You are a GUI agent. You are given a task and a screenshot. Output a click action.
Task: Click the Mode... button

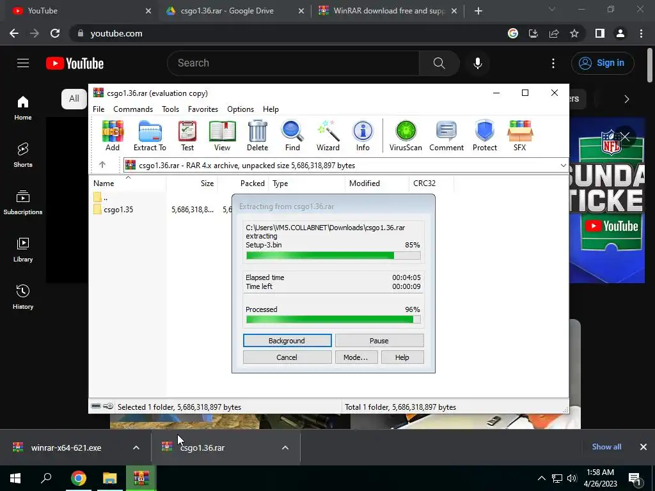click(x=356, y=357)
